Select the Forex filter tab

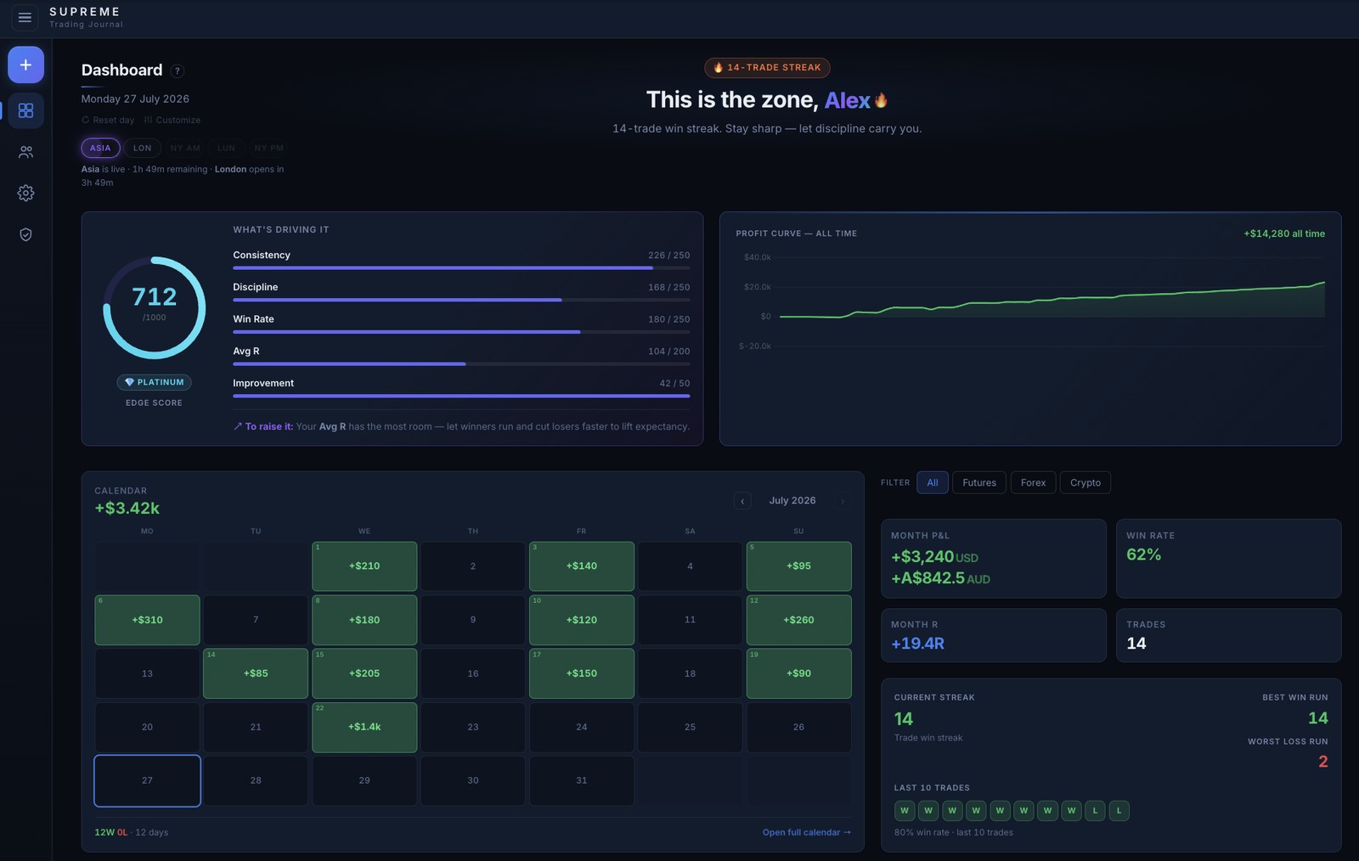click(x=1033, y=482)
